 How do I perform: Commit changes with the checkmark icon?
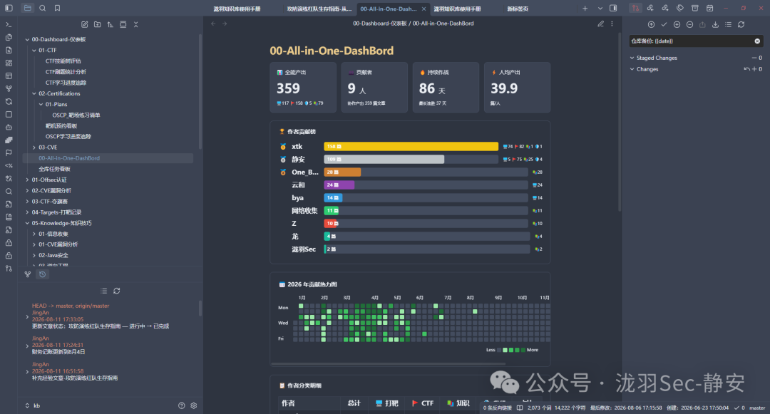click(664, 24)
